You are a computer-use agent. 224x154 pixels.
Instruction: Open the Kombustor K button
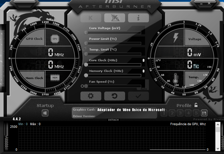coord(91,18)
